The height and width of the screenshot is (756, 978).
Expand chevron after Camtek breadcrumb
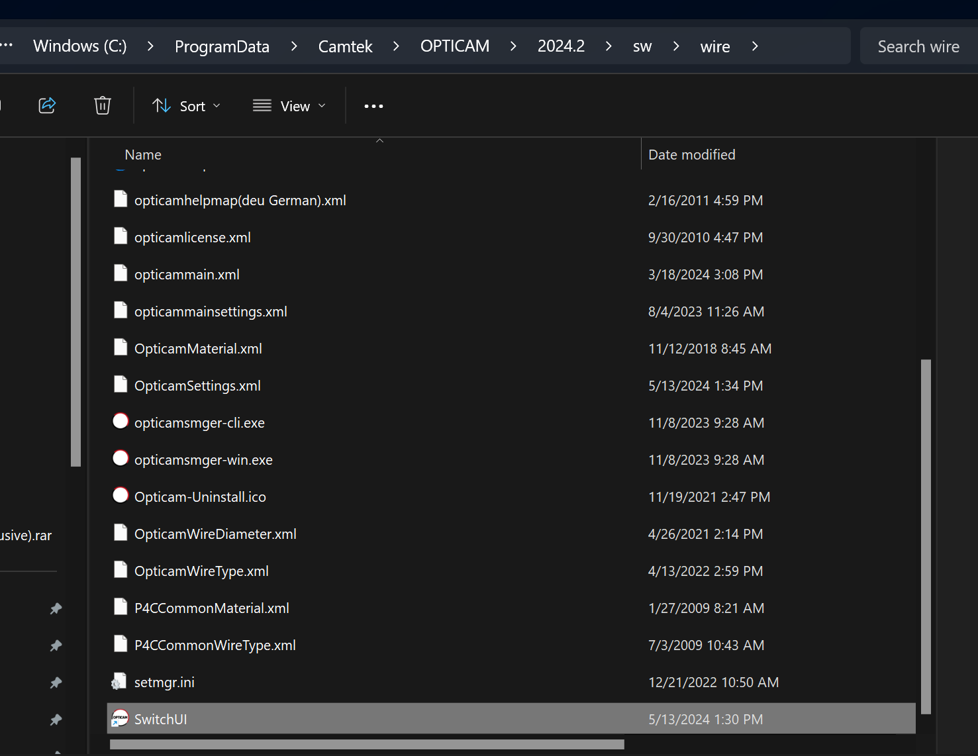(x=396, y=46)
